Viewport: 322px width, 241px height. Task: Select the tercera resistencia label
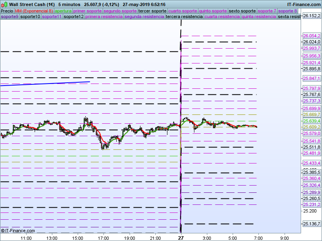point(184,16)
